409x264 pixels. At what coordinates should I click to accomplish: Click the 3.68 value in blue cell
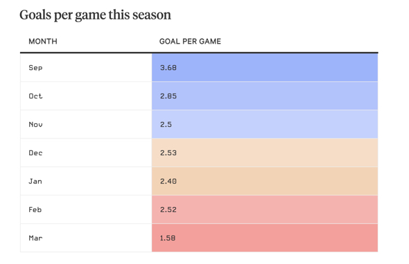tap(168, 68)
